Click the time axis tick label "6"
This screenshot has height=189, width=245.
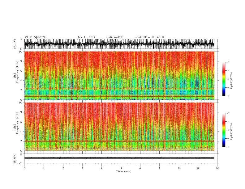[140, 168]
